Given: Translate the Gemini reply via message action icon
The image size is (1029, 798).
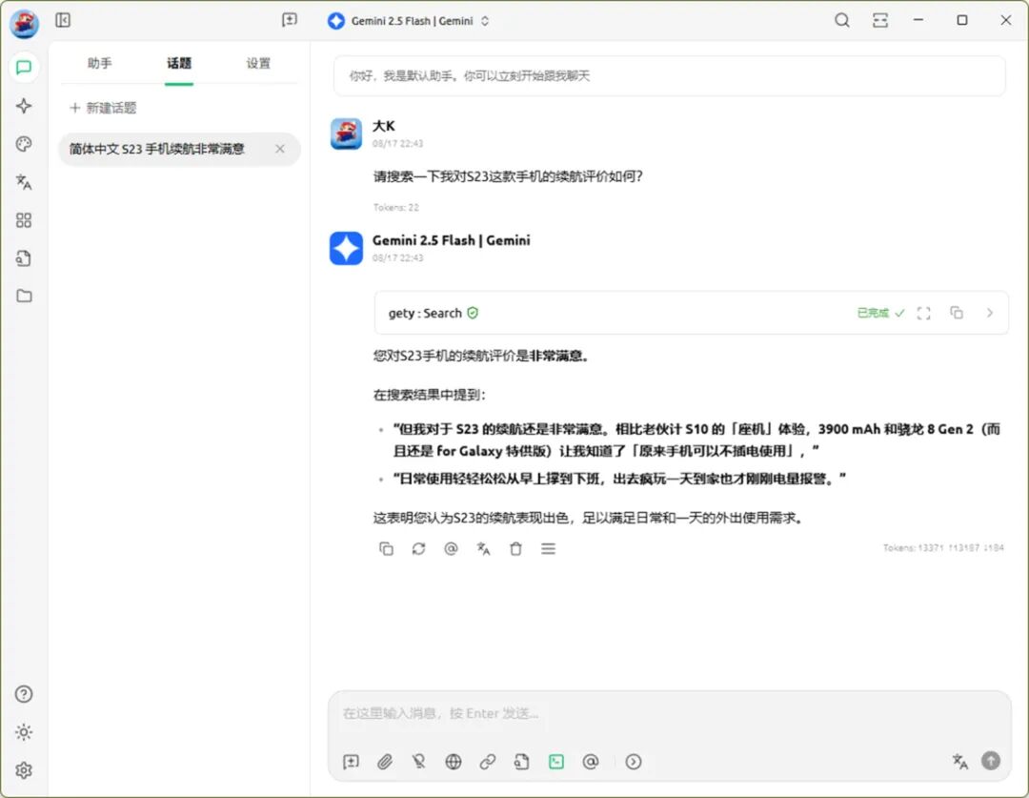Looking at the screenshot, I should pyautogui.click(x=484, y=548).
